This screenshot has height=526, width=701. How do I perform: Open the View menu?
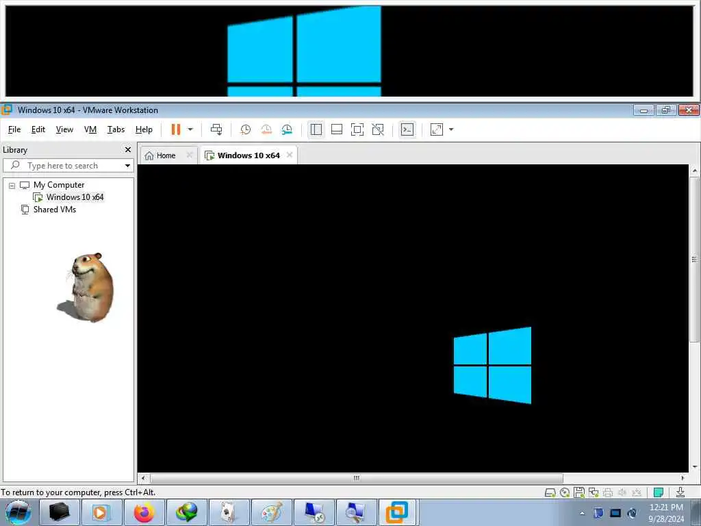coord(64,129)
